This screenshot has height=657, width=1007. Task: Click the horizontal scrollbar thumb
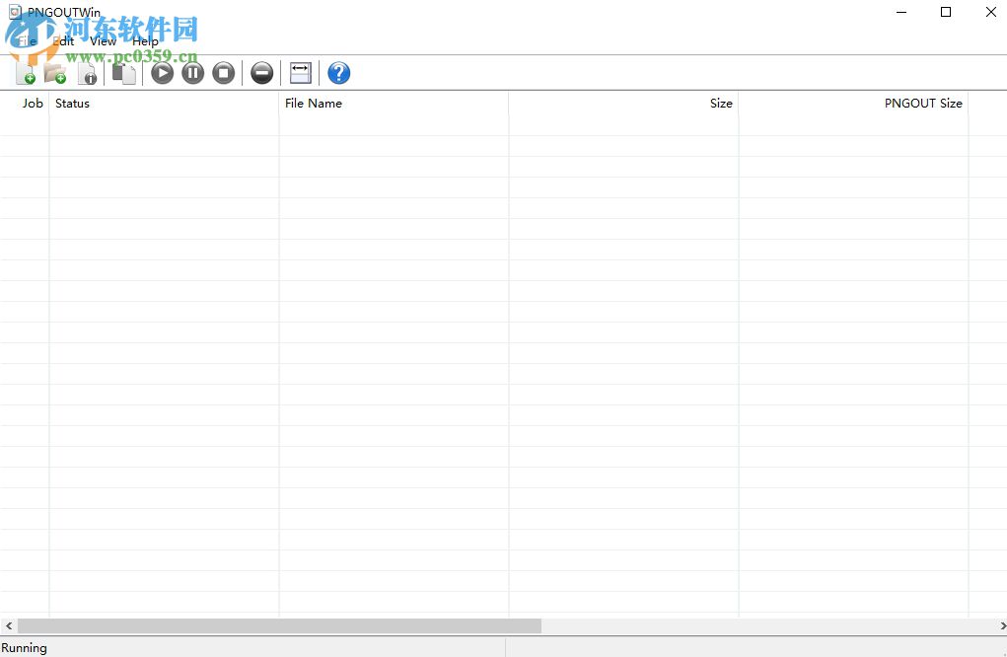[x=279, y=625]
